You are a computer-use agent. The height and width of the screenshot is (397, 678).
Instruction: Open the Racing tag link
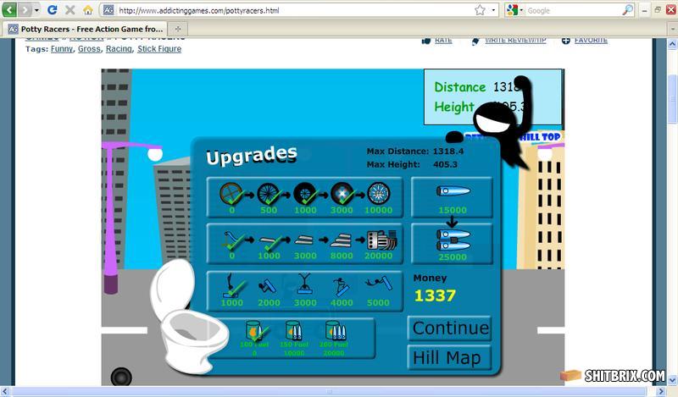tap(119, 49)
